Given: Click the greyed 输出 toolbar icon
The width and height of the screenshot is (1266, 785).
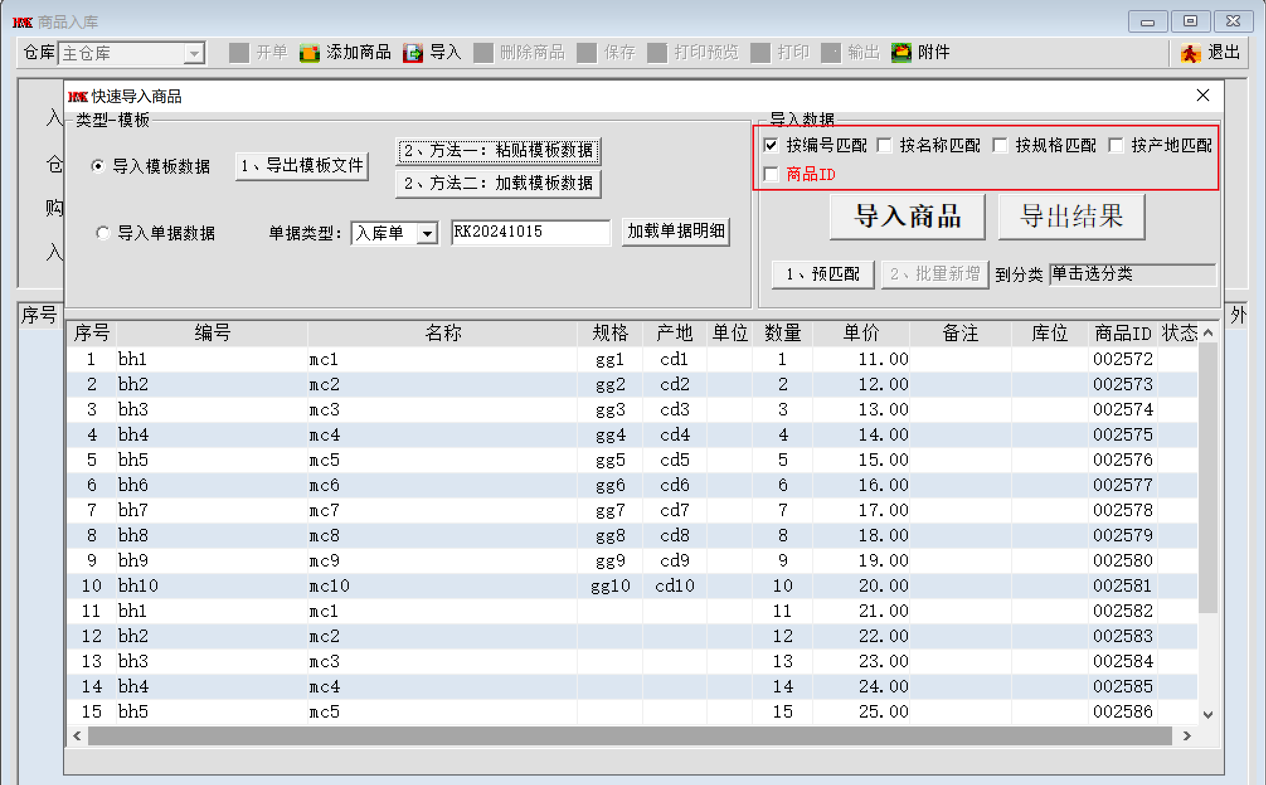Looking at the screenshot, I should click(831, 53).
